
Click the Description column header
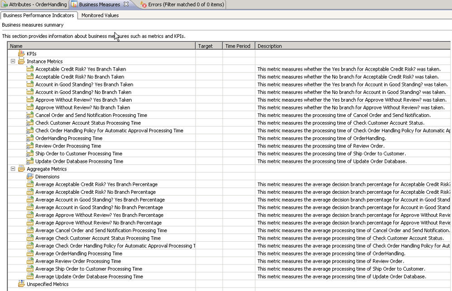[270, 46]
